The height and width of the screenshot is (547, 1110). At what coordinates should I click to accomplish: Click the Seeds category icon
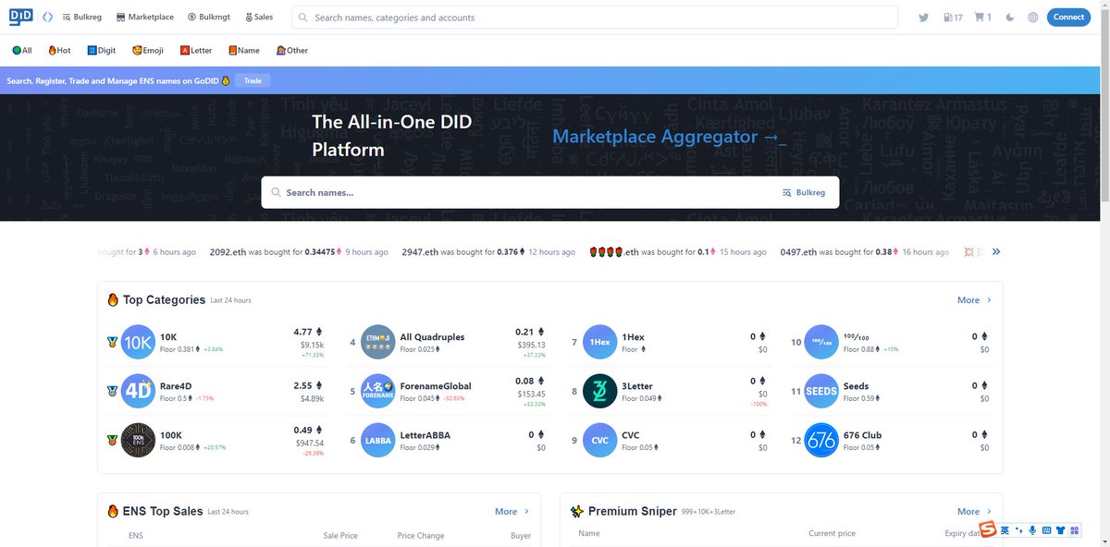pyautogui.click(x=821, y=391)
